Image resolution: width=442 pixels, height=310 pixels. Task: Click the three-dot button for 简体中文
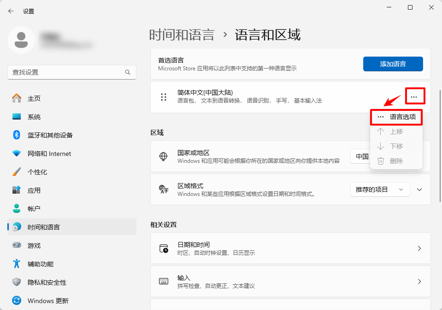(414, 97)
